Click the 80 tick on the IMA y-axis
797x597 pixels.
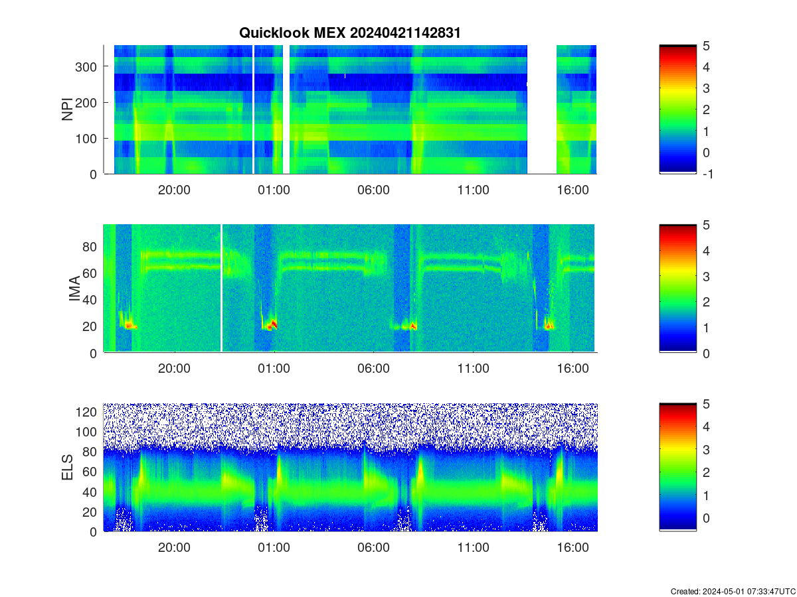pyautogui.click(x=91, y=246)
